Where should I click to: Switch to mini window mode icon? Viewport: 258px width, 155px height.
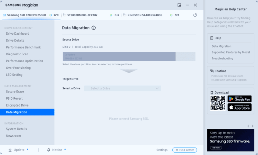pyautogui.click(x=179, y=5)
